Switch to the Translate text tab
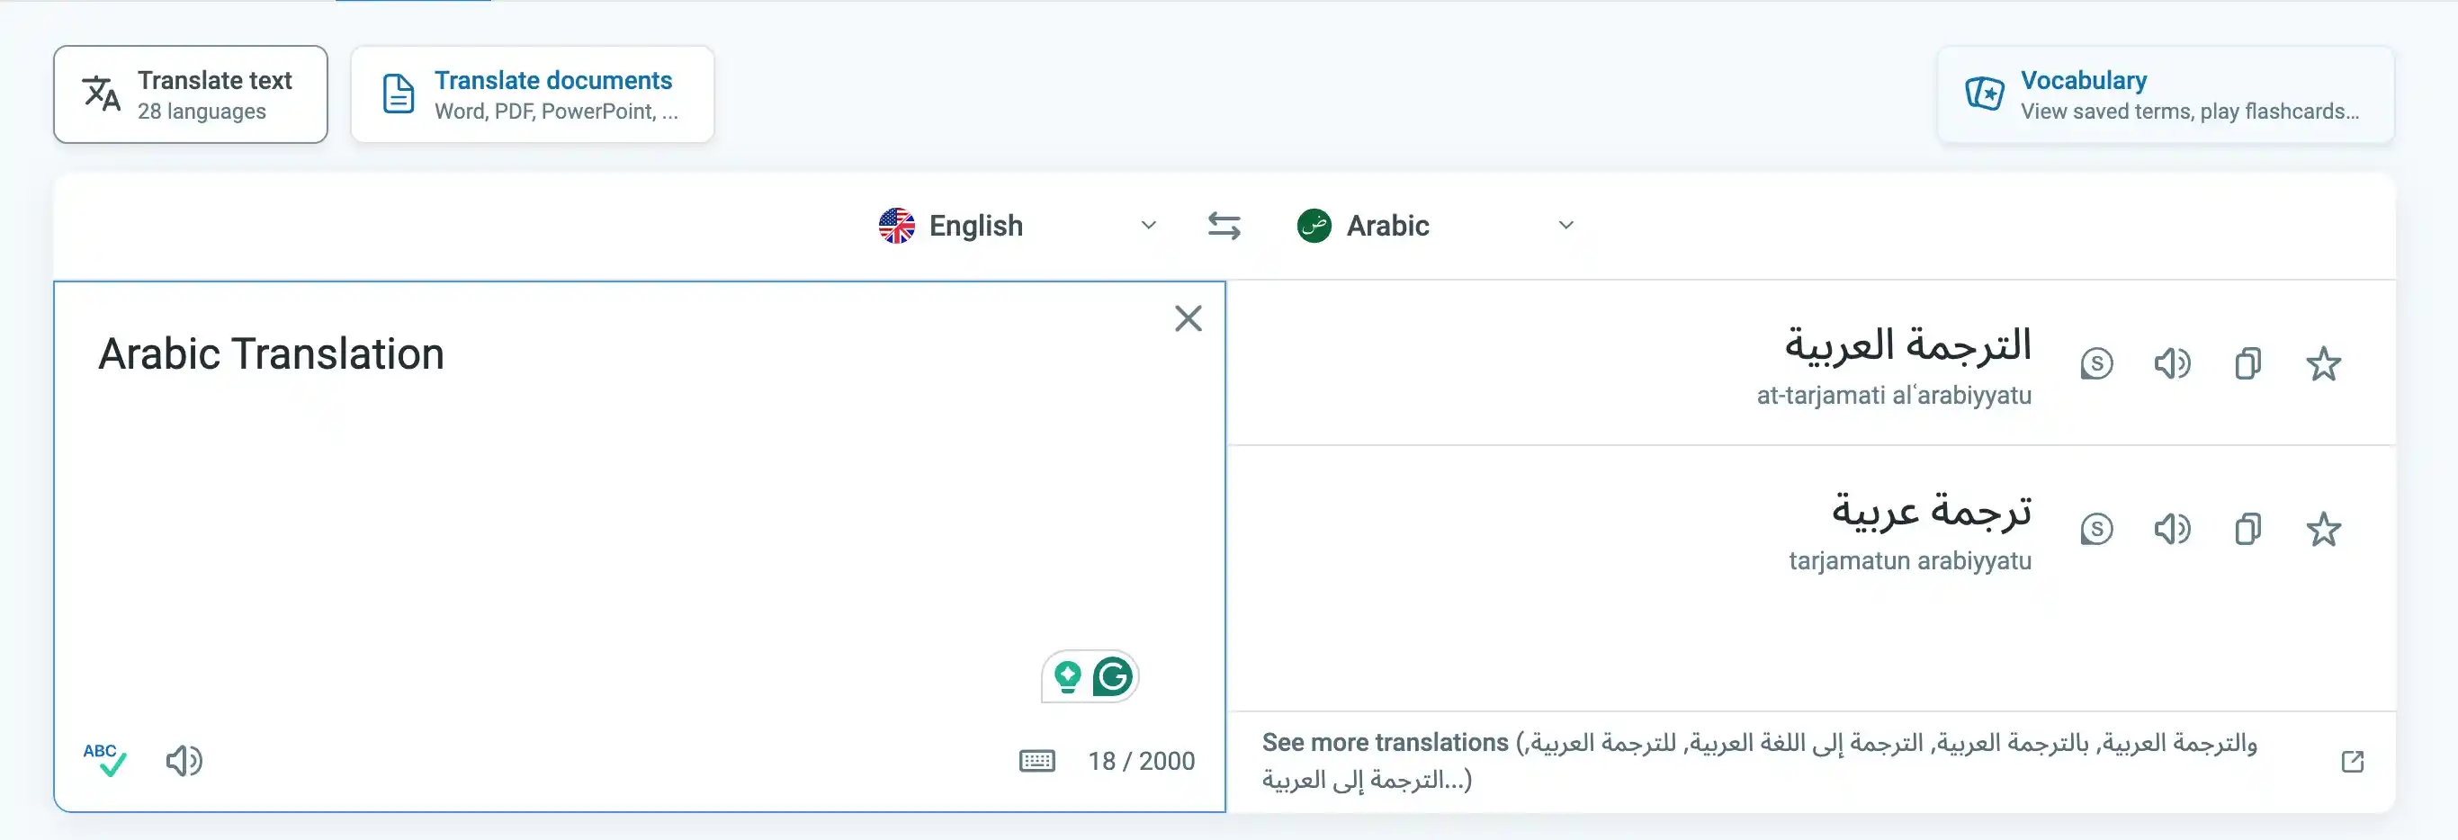This screenshot has width=2458, height=840. [x=190, y=94]
